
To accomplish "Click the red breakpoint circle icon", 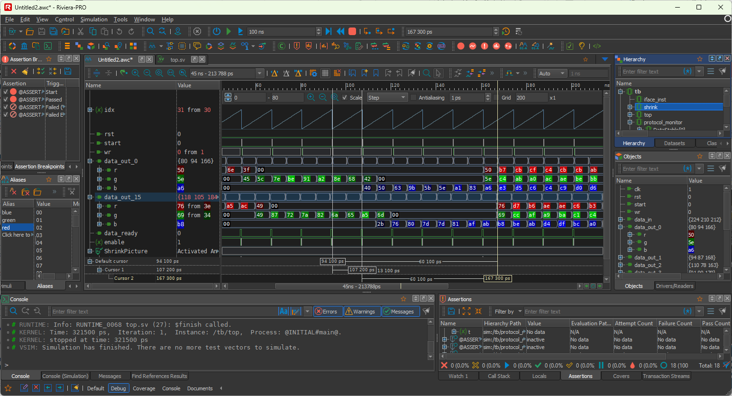I will click(x=461, y=46).
